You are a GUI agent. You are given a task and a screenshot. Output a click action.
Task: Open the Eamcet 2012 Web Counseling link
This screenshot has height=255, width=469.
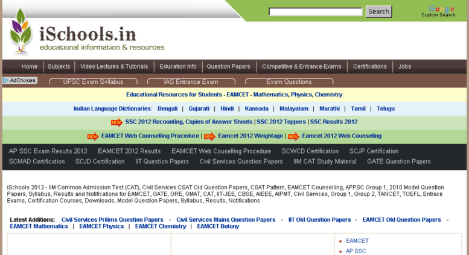(x=342, y=136)
